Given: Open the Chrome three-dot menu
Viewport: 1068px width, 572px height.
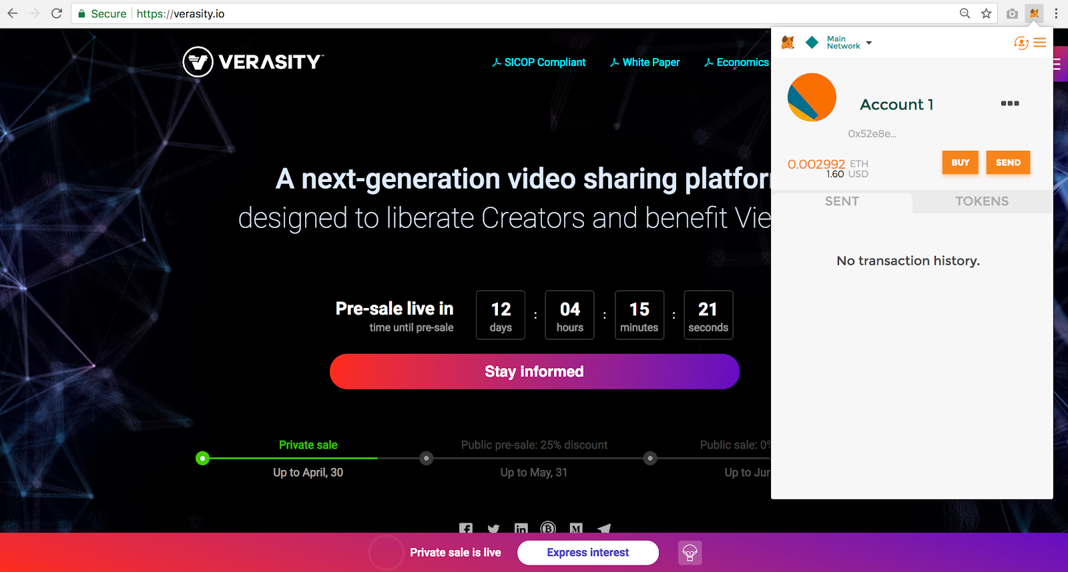Looking at the screenshot, I should (1056, 13).
